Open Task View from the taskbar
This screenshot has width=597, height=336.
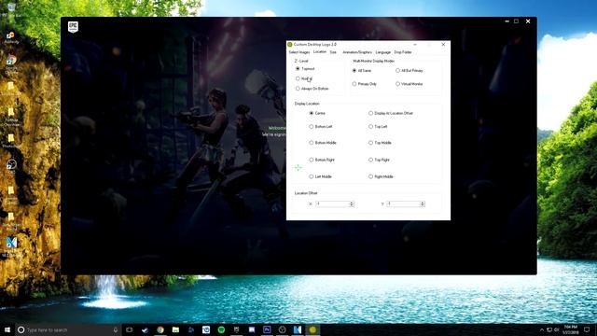point(130,329)
